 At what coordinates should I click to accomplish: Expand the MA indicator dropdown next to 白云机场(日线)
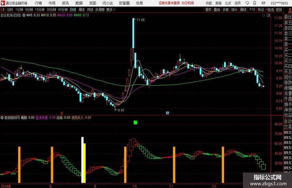coord(24,15)
